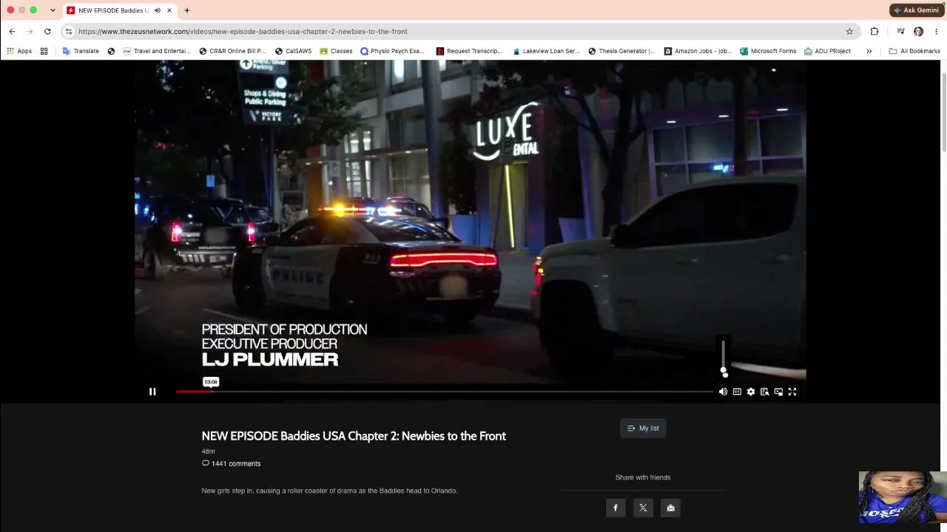947x532 pixels.
Task: Go forward in browser history
Action: 30,31
